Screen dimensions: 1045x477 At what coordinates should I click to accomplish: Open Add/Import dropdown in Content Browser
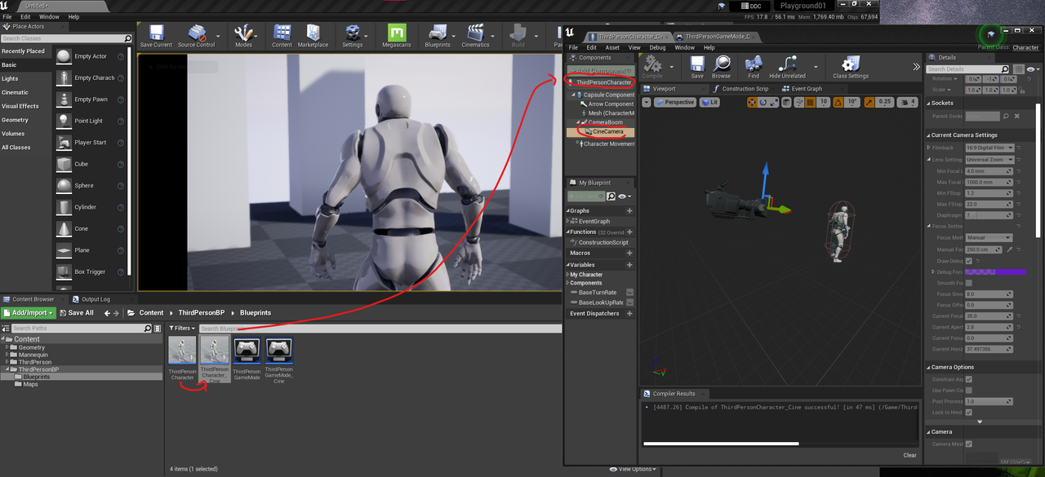coord(29,312)
